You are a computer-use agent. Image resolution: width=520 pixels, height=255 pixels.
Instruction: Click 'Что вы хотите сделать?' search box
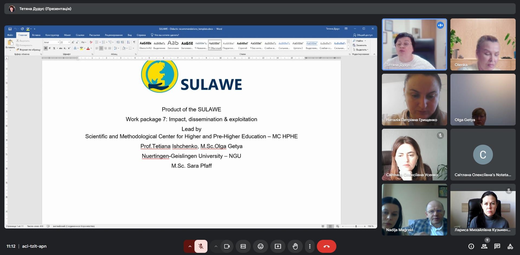tap(165, 35)
